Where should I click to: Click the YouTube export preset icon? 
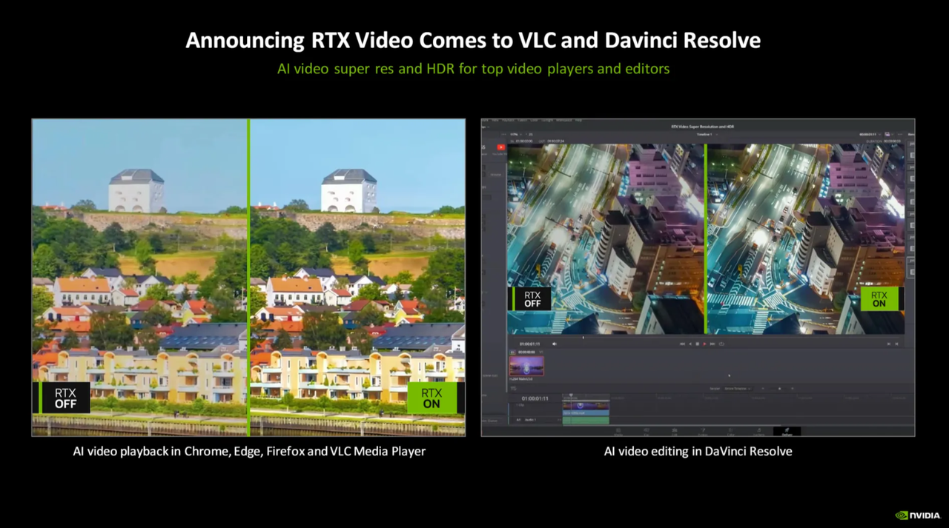point(501,147)
